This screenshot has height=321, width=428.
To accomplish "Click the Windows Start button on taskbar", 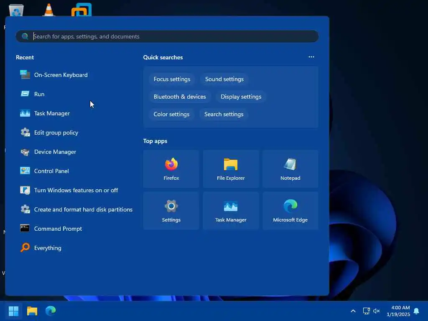I will click(x=14, y=311).
